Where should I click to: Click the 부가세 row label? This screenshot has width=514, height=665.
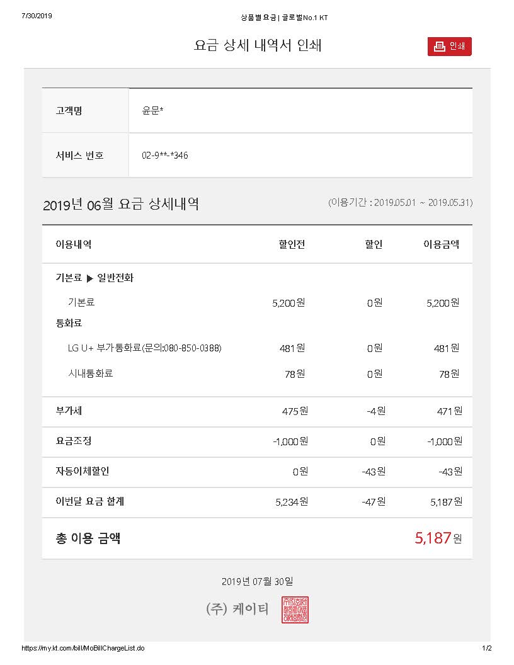(x=69, y=411)
